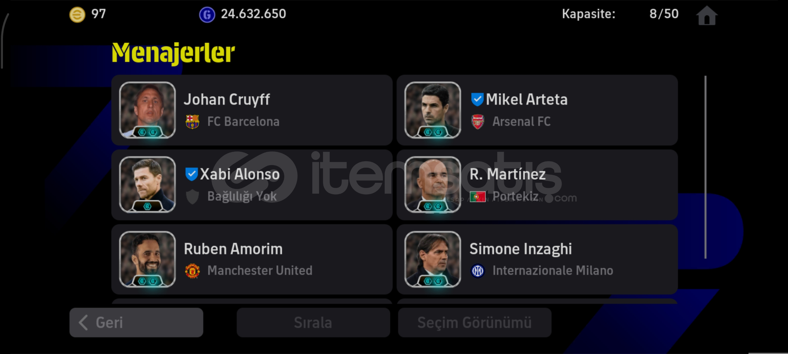This screenshot has width=788, height=354.
Task: Tap blue checkmark badge beside Mikel Arteta
Action: click(x=477, y=99)
